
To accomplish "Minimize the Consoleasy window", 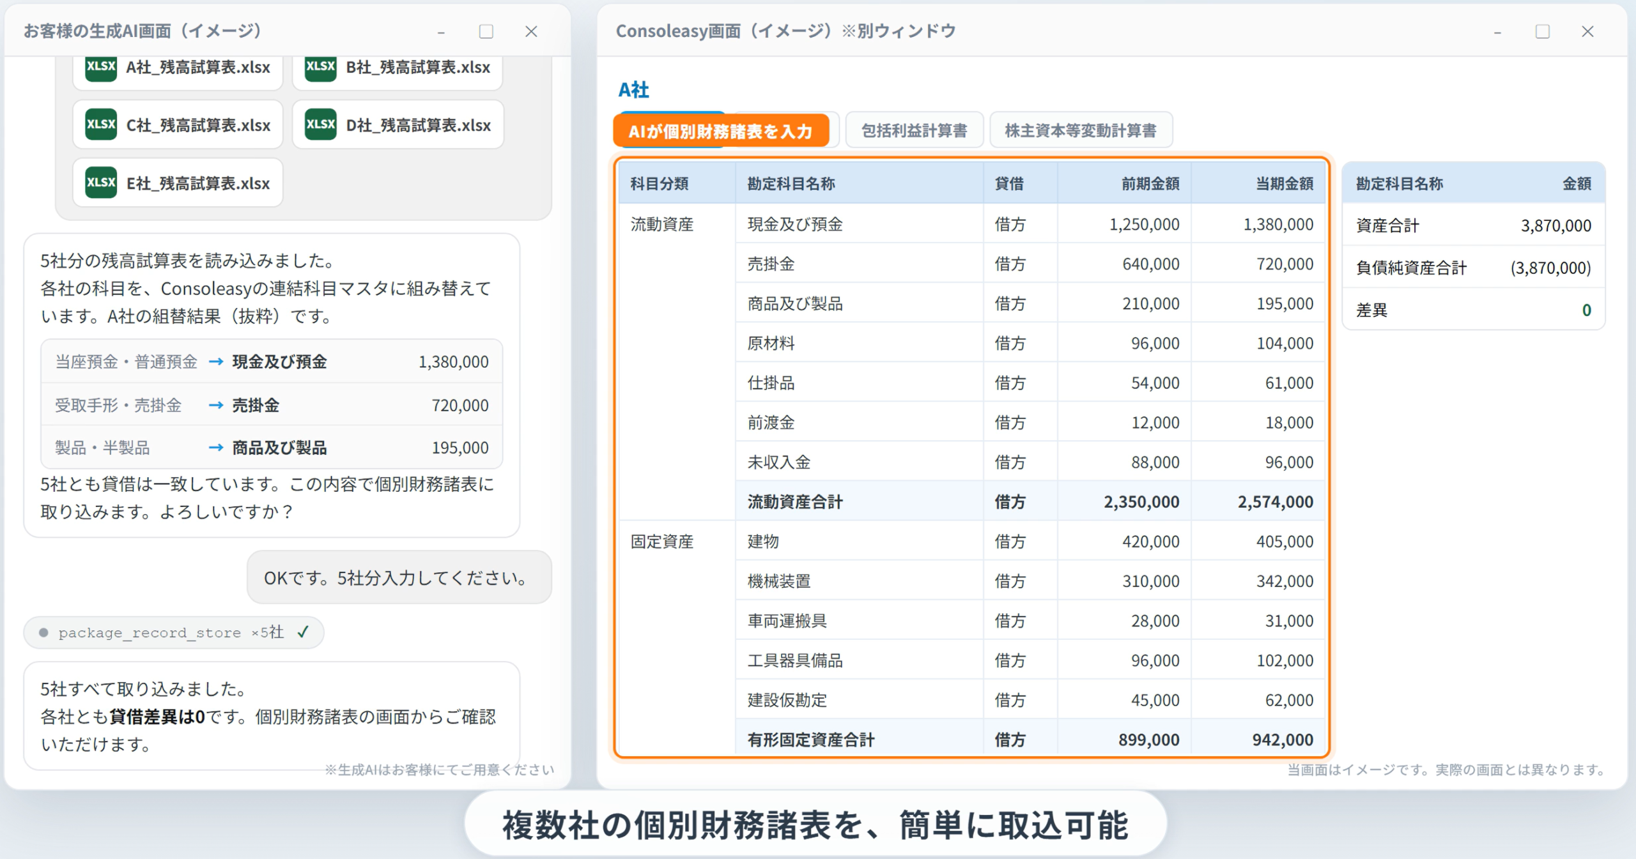I will point(1497,31).
